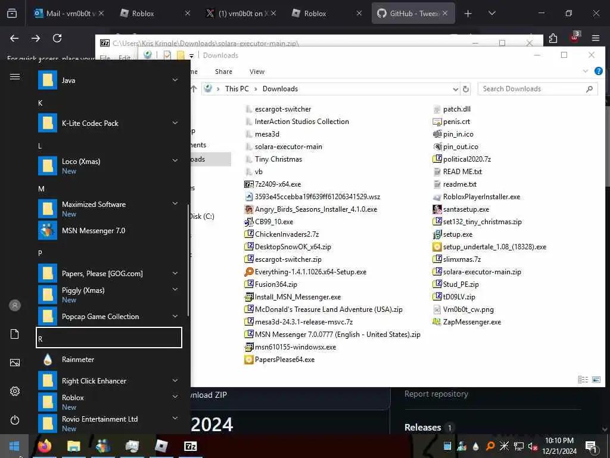Open browser list-all-tabs dropdown
This screenshot has width=610, height=458.
pyautogui.click(x=491, y=13)
